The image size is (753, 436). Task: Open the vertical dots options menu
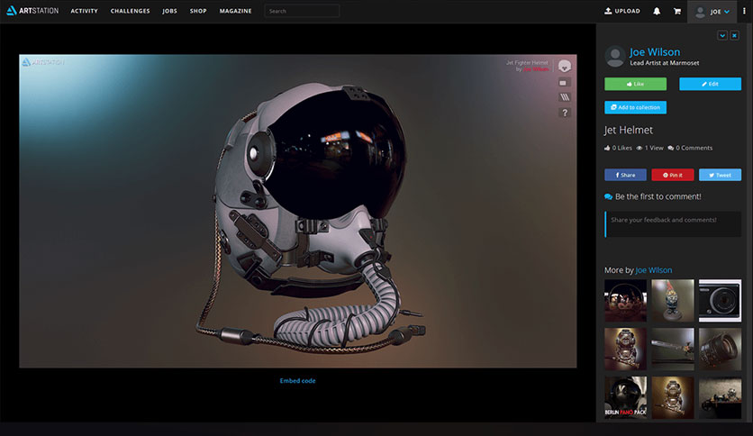point(744,11)
